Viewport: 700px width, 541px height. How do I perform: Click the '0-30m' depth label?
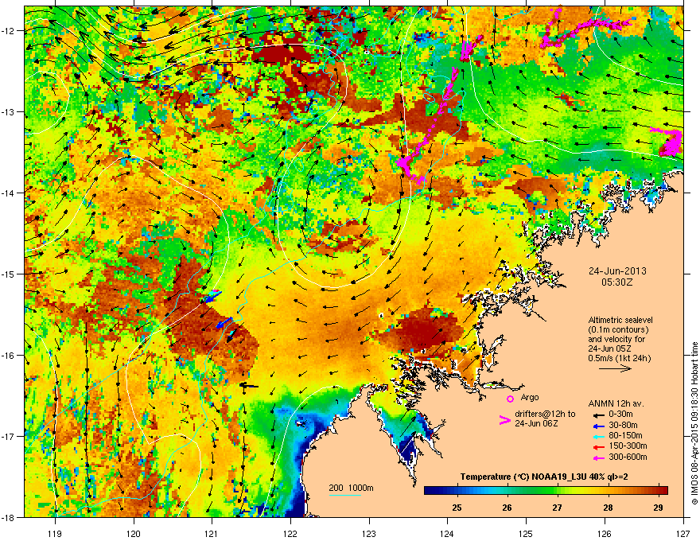point(620,415)
